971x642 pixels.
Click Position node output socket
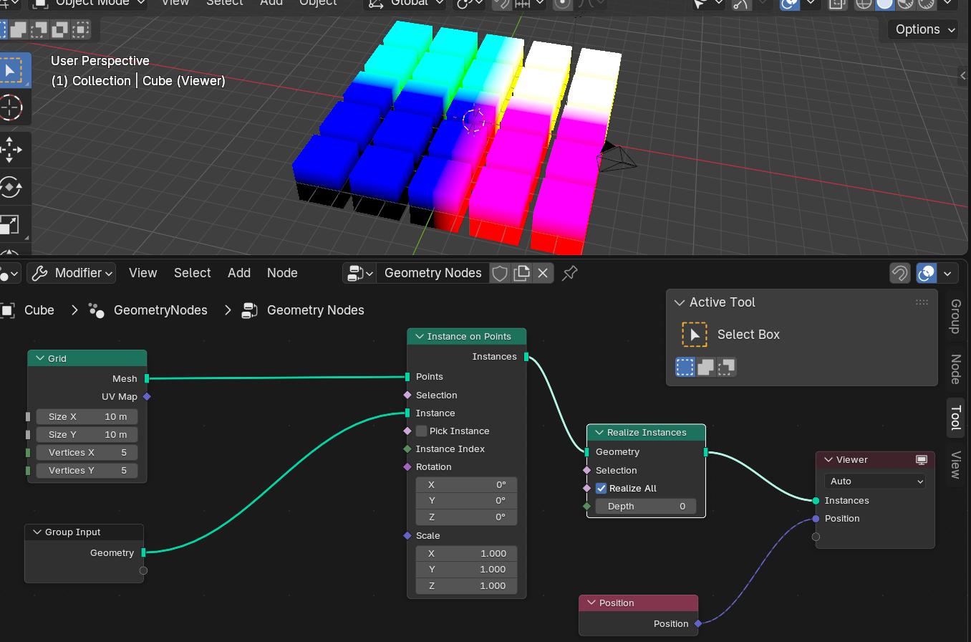[698, 623]
